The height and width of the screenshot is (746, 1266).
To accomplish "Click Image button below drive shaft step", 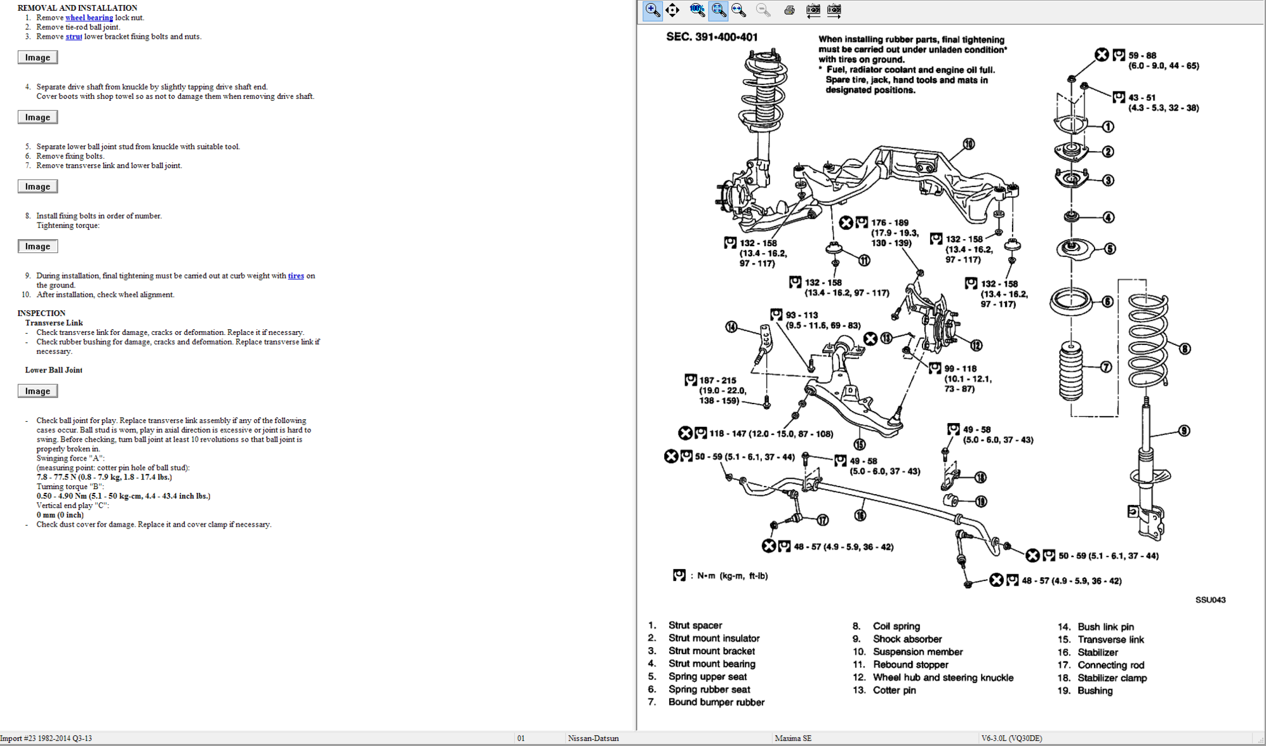I will click(x=37, y=117).
